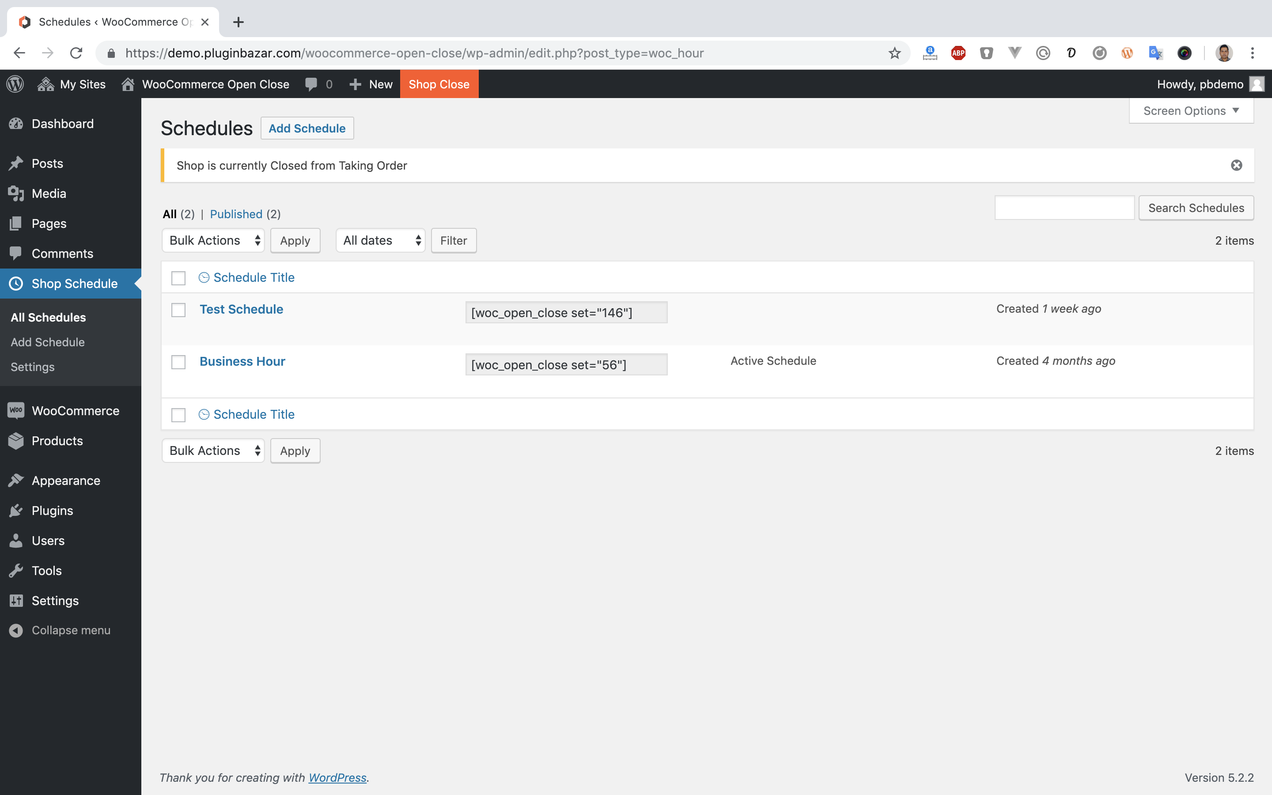
Task: Click the Dashboard menu icon
Action: click(x=16, y=123)
